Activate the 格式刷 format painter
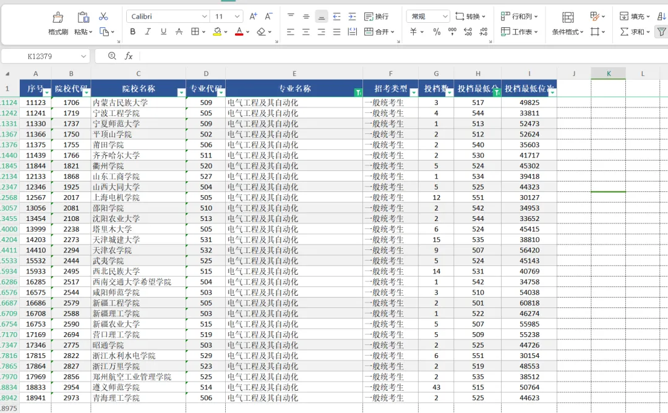Screen dimensions: 668x413 coord(58,24)
